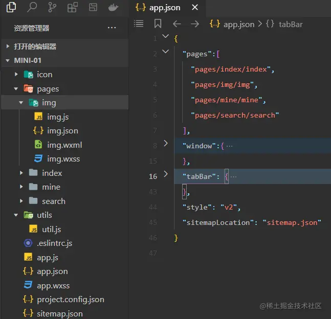
Task: Click the "pages" key on line 2
Action: [197, 54]
